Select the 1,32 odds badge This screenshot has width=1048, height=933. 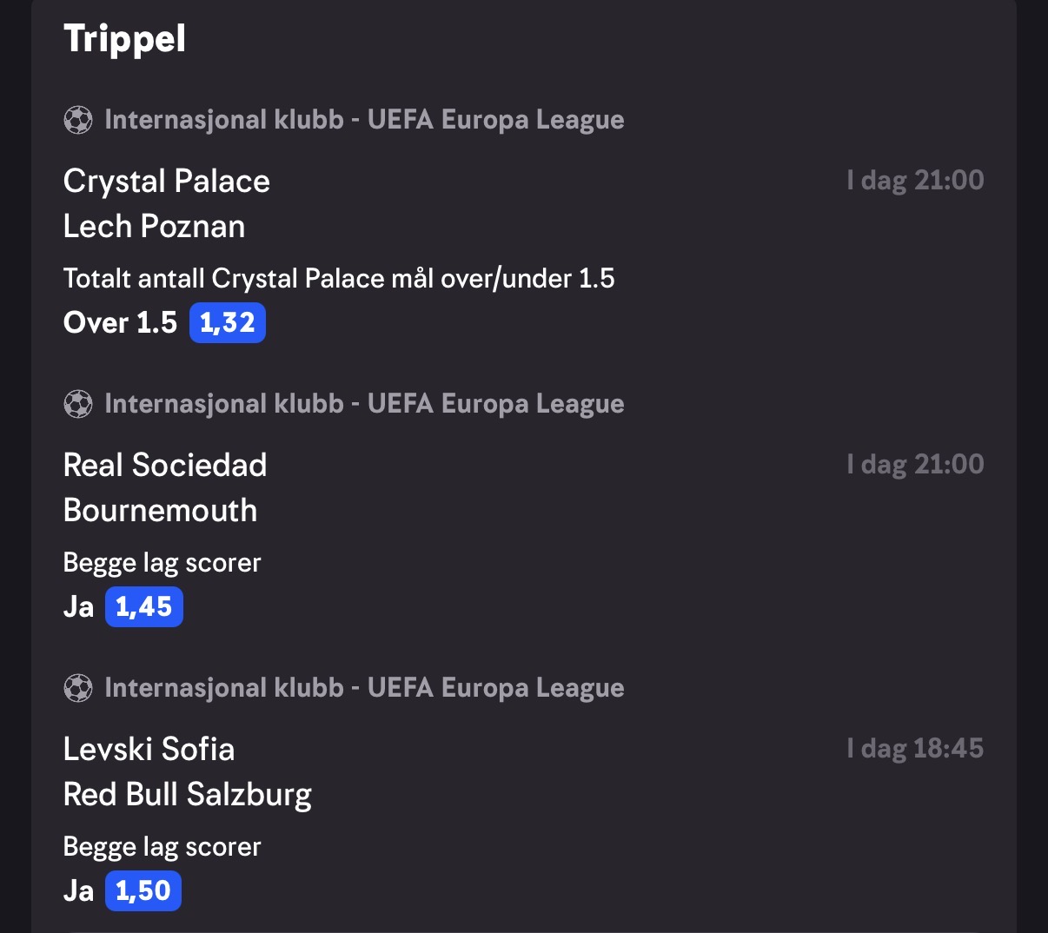point(228,323)
